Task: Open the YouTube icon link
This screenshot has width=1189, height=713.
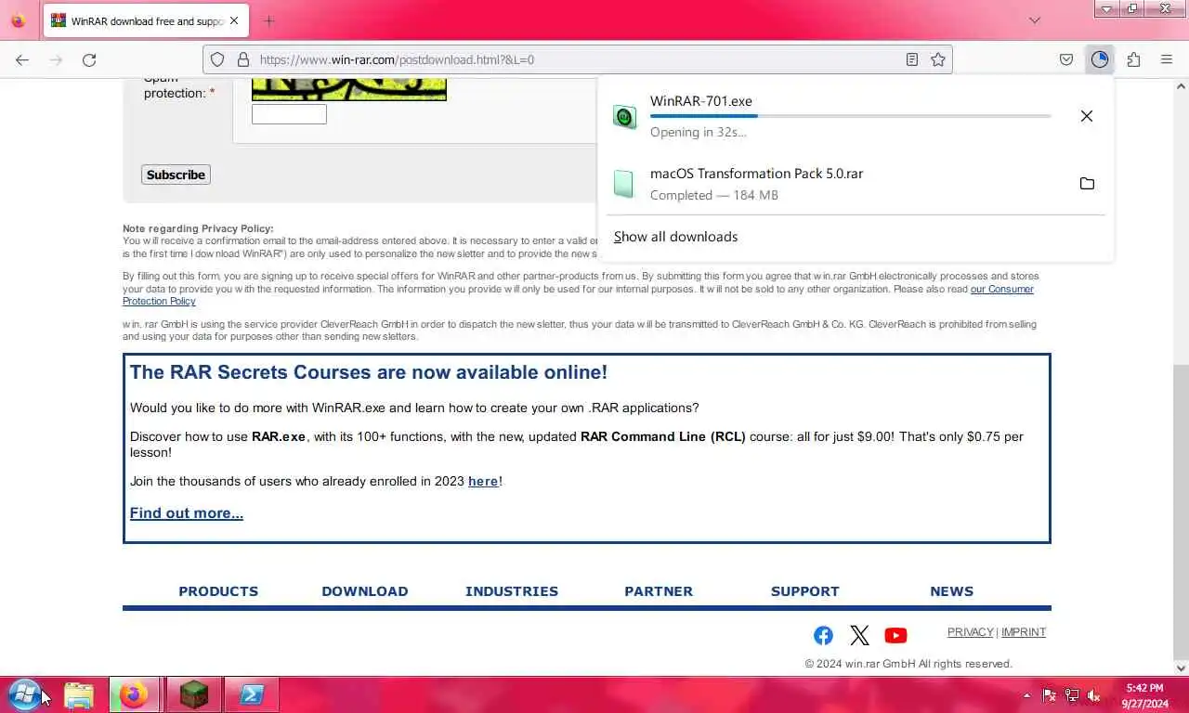Action: (x=895, y=635)
